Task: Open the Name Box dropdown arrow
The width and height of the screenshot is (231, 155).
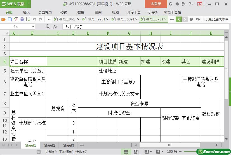Action: coord(33,27)
